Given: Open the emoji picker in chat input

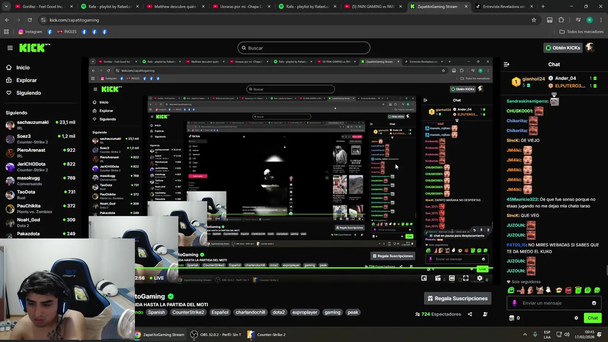Looking at the screenshot, I should (x=594, y=303).
